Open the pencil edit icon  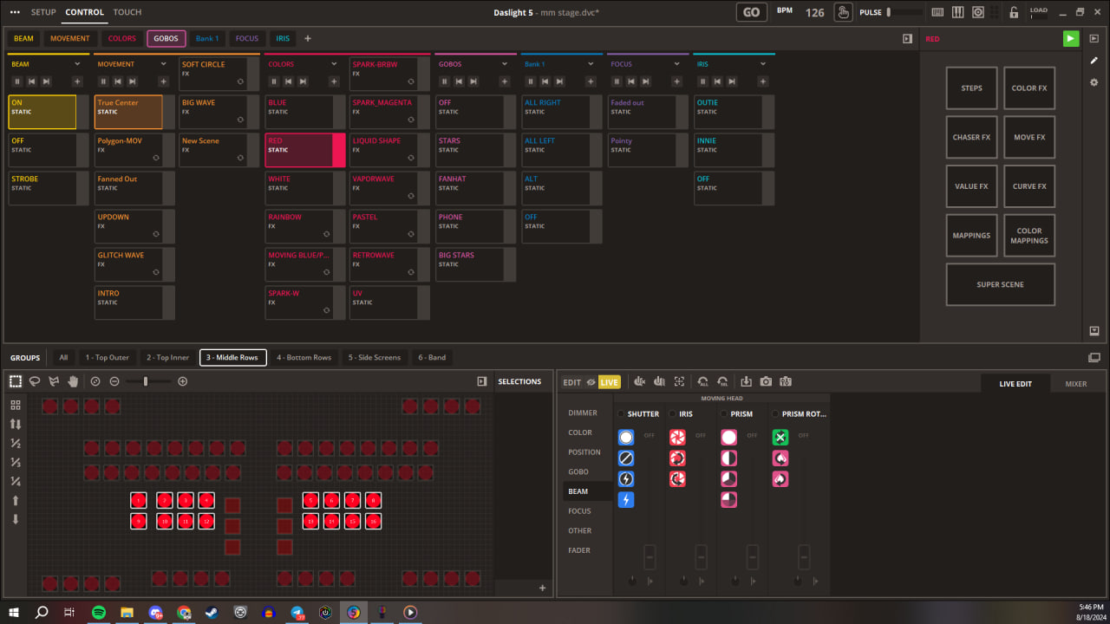point(1094,61)
